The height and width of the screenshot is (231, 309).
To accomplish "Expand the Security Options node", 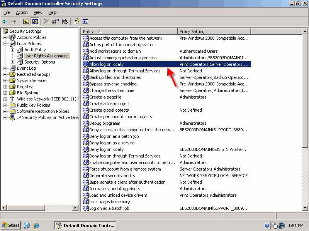I will click(13, 62).
